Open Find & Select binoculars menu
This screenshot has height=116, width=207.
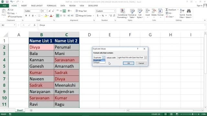(x=189, y=14)
